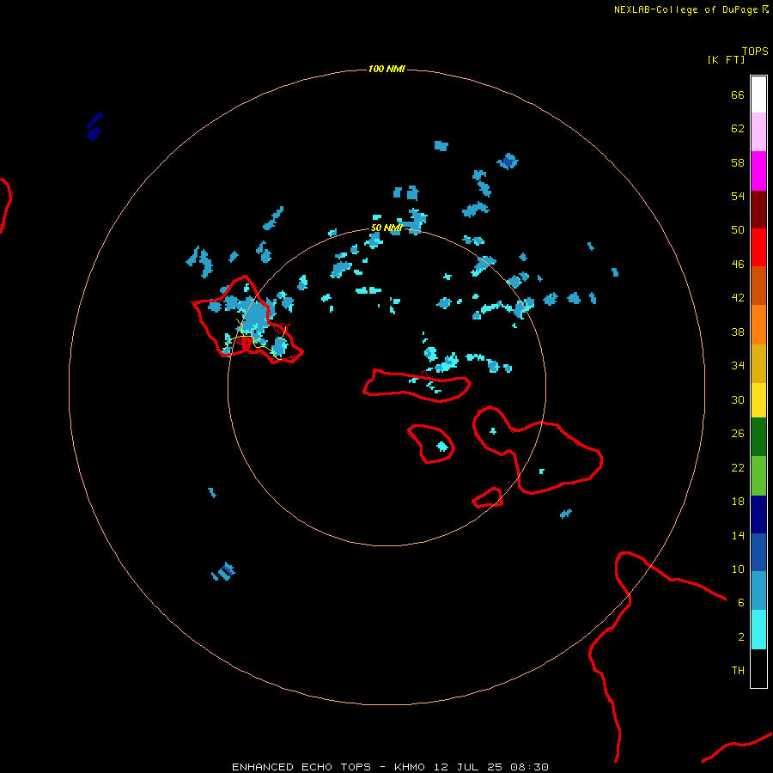Image resolution: width=773 pixels, height=773 pixels.
Task: Click the 58 value on the scale
Action: pos(738,162)
